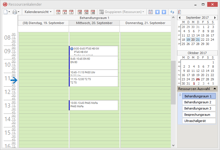This screenshot has height=150, width=220.
Task: Select the Donnerstag, 21. September header
Action: [145, 23]
